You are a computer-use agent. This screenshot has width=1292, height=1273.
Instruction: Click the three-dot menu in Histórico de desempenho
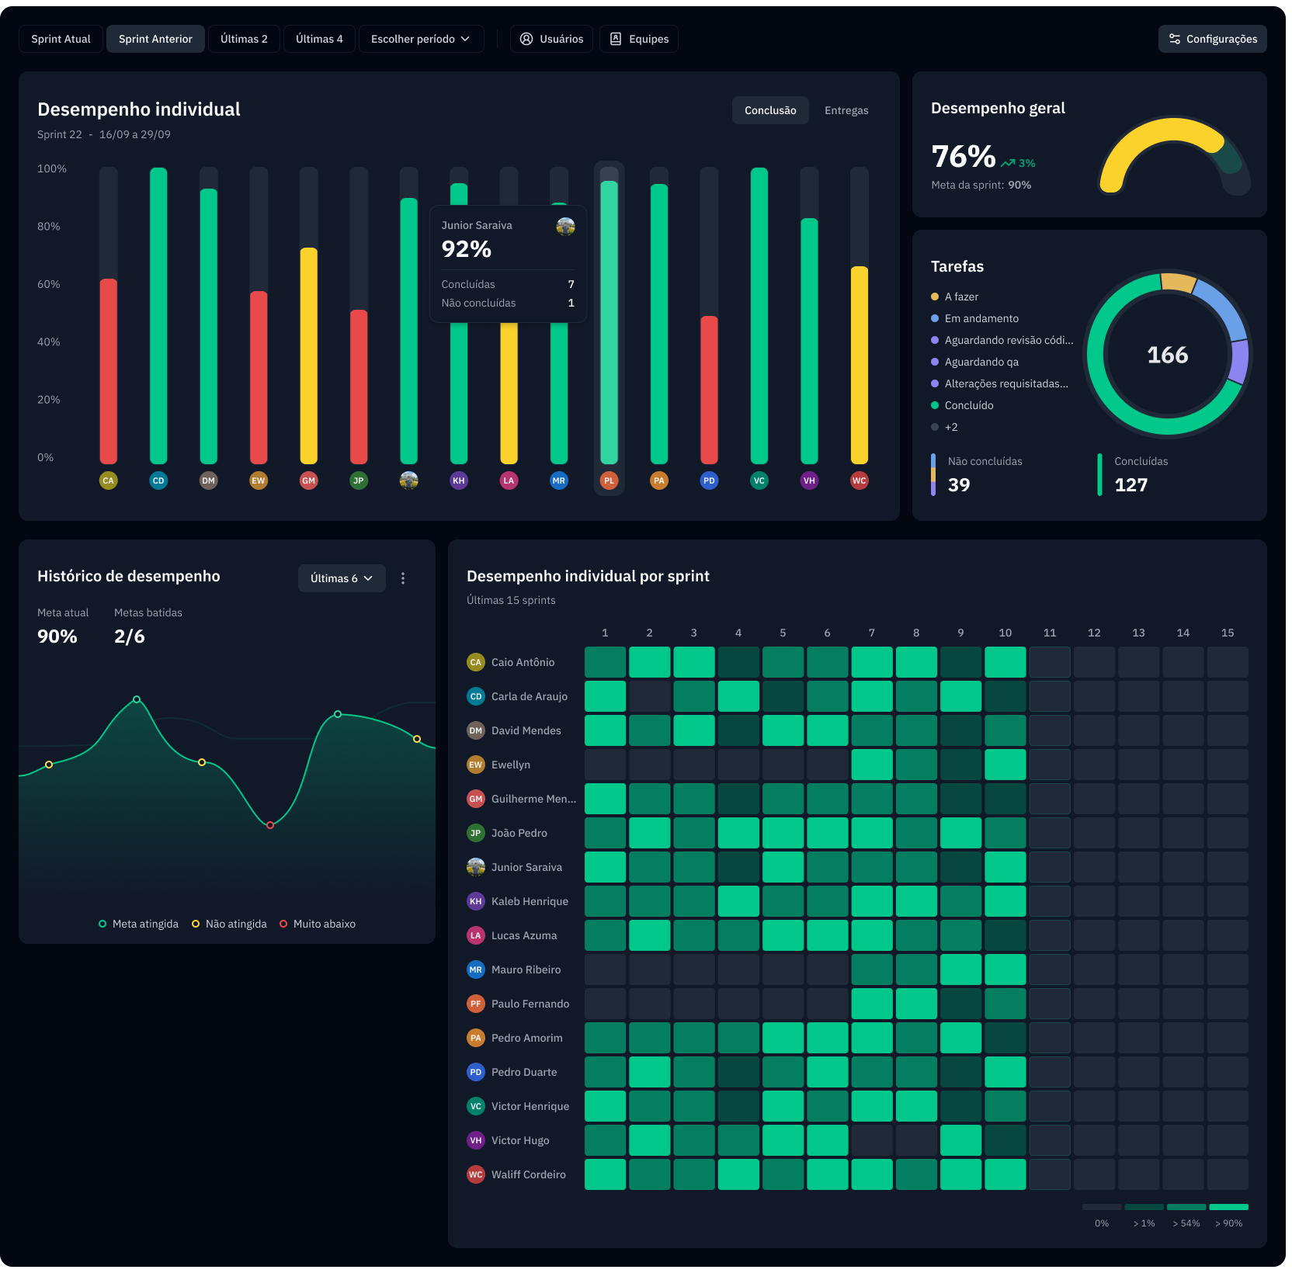403,578
